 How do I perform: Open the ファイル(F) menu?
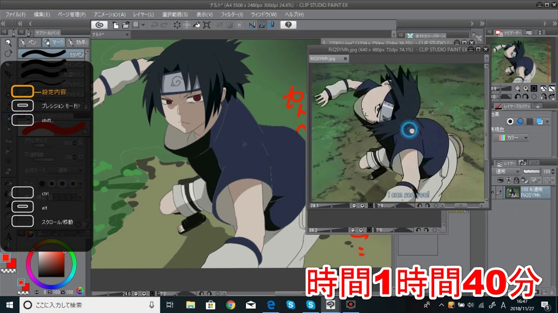pos(15,14)
